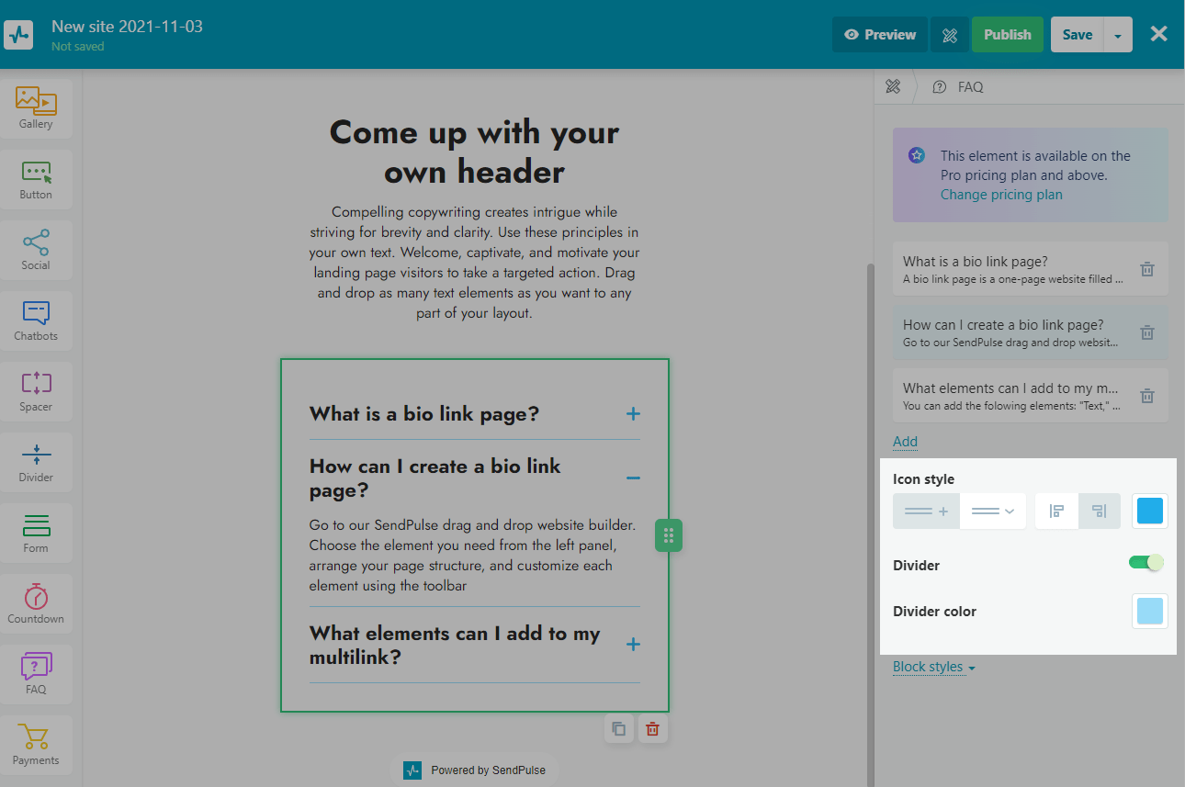Expand Block styles section

pyautogui.click(x=933, y=667)
